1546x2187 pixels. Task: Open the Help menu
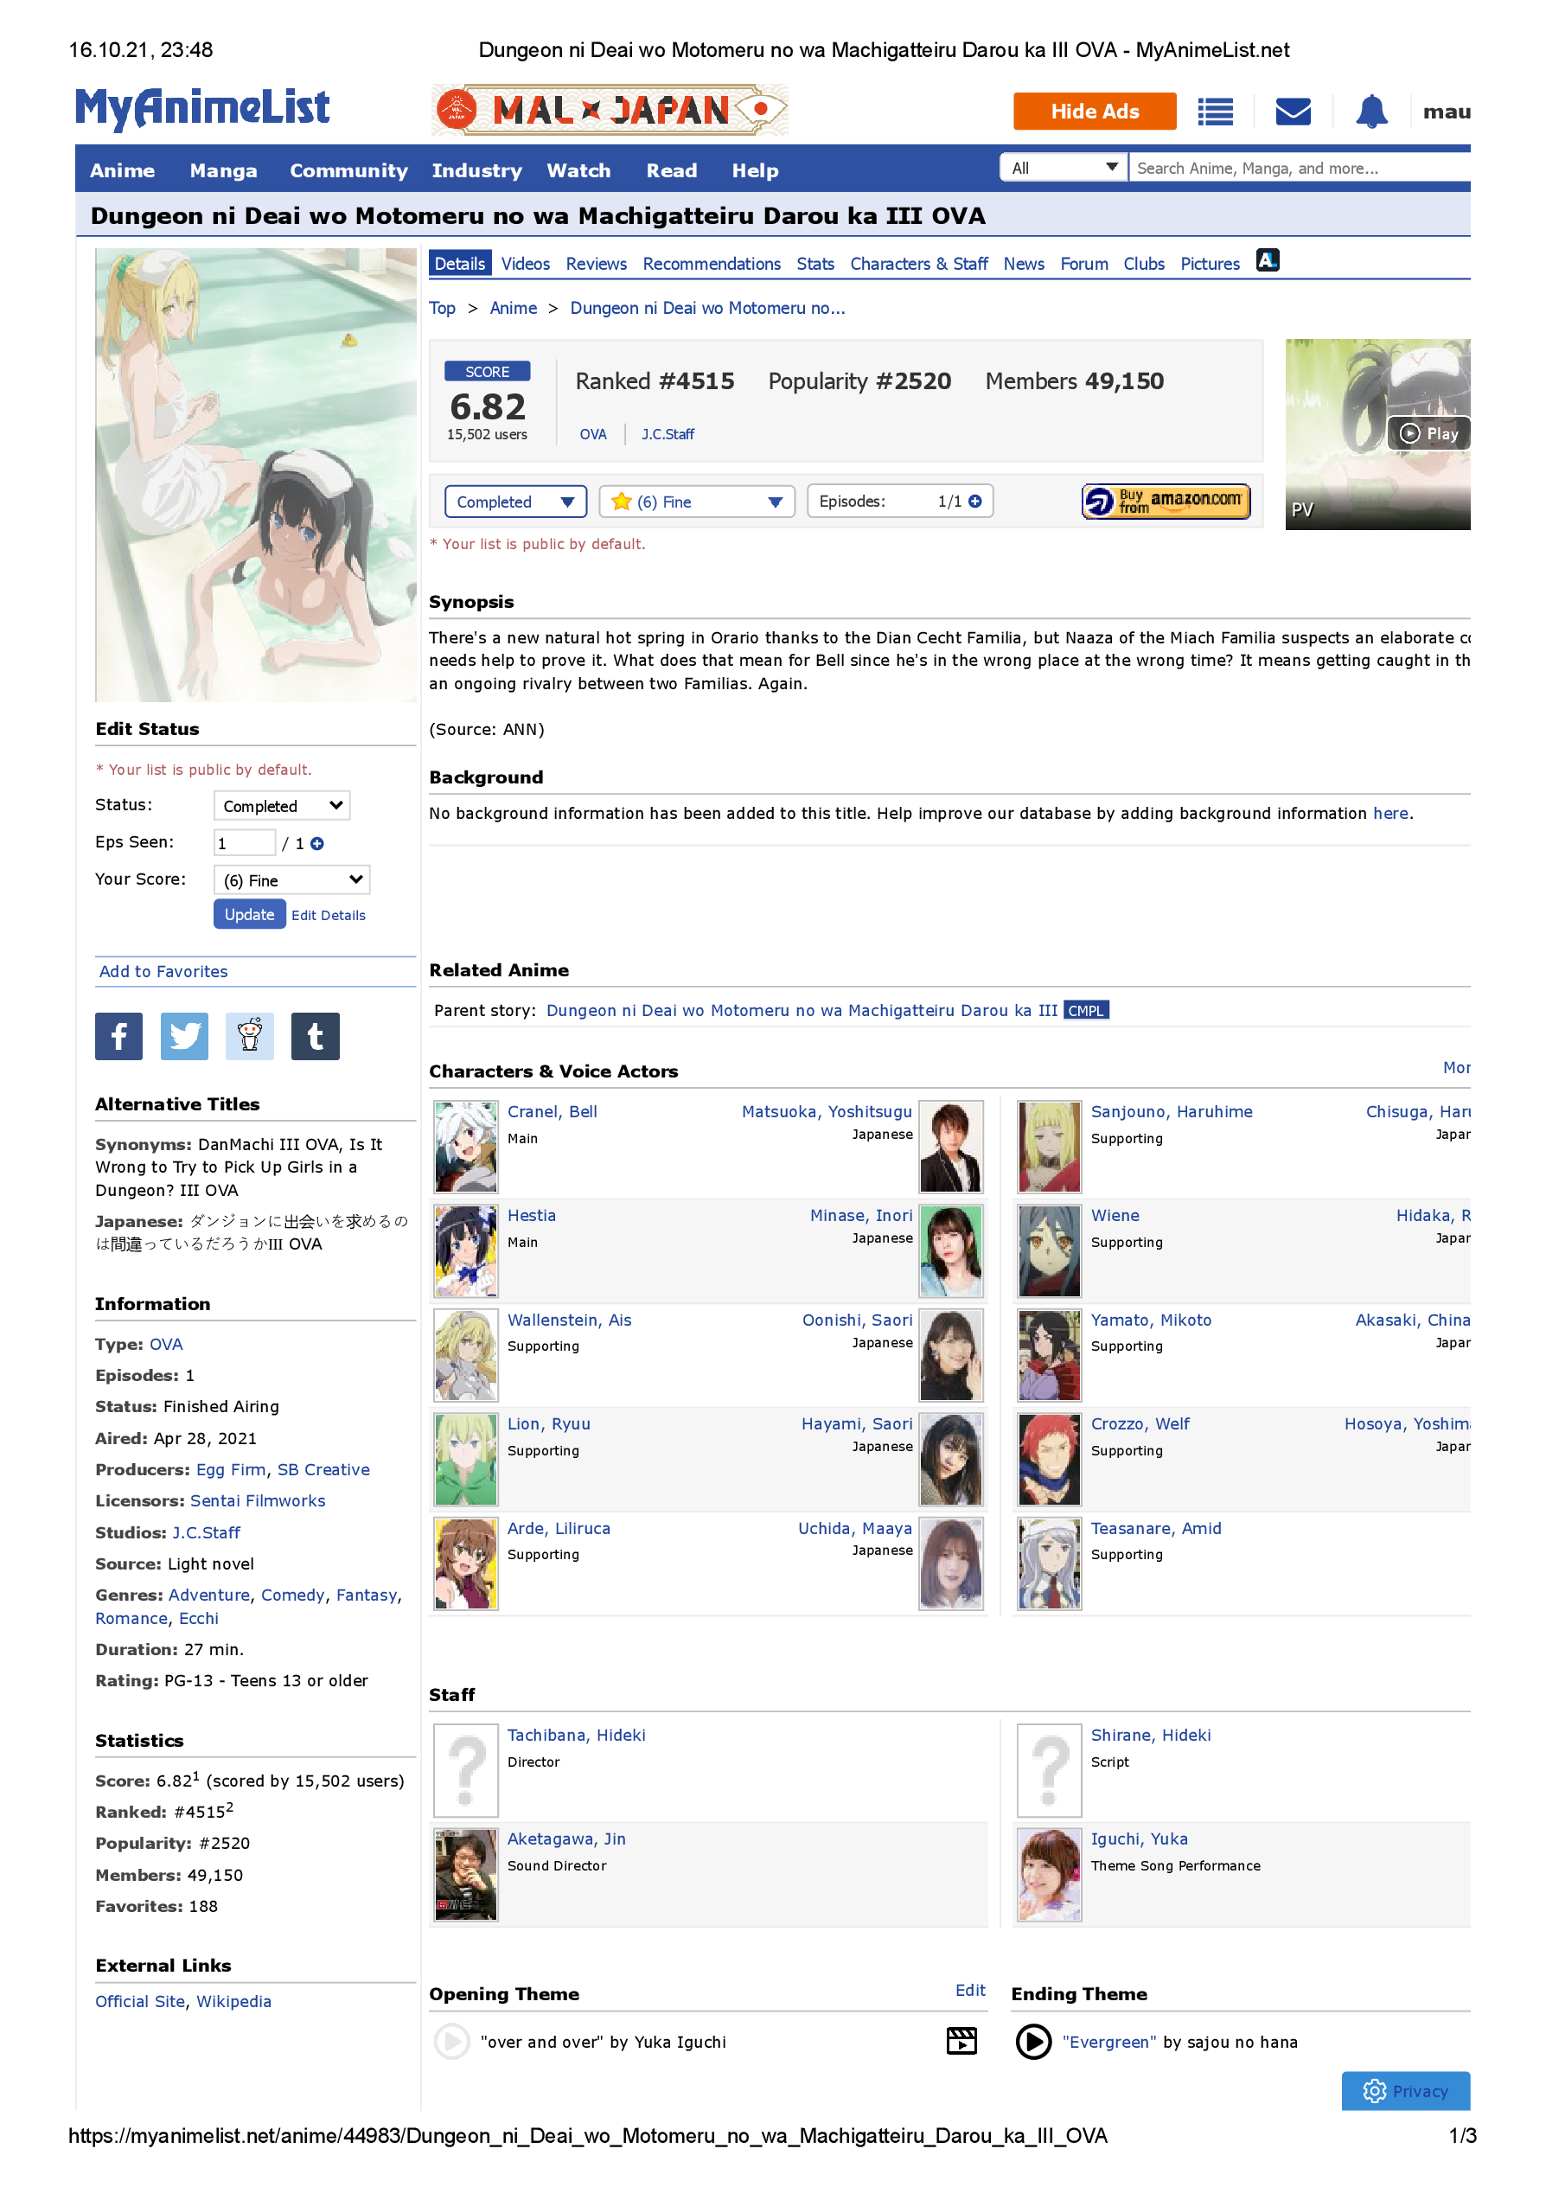[x=756, y=170]
